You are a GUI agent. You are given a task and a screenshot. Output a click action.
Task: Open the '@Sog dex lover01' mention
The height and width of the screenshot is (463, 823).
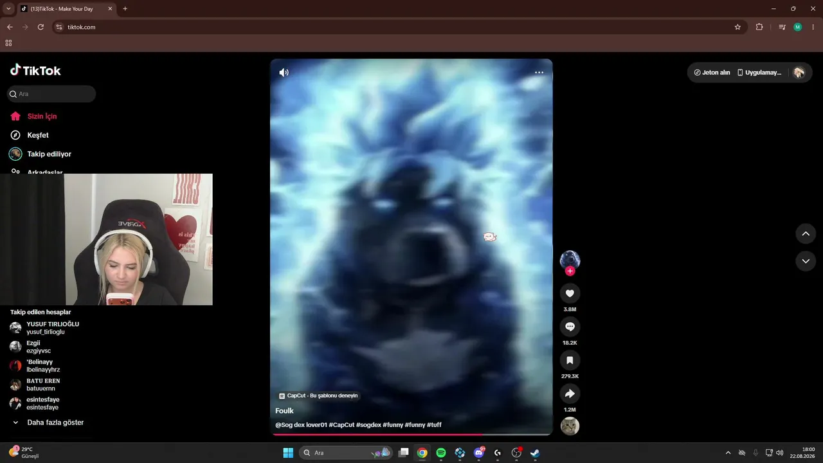[302, 425]
